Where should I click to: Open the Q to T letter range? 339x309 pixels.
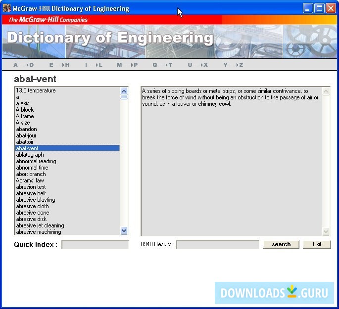point(162,65)
